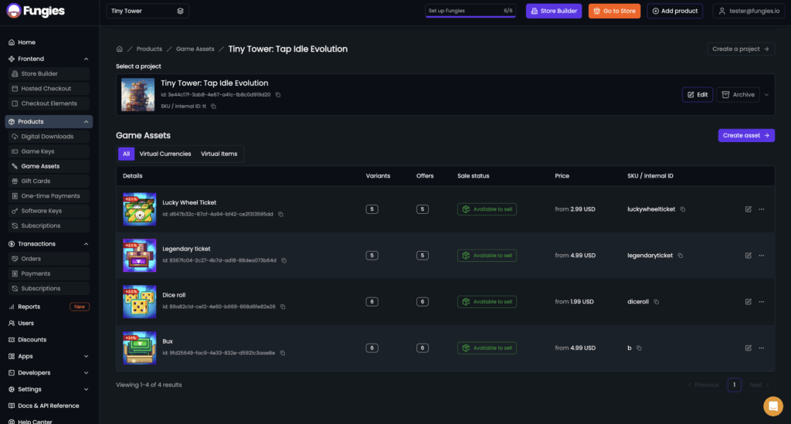This screenshot has height=424, width=791.
Task: Open the tester@fungies.io account menu
Action: click(749, 11)
